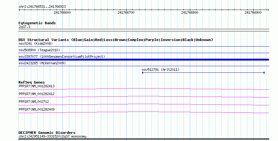This screenshot has width=278, height=141.
Task: Open transcript PPP1R7|NM_002712
Action: pos(34,102)
